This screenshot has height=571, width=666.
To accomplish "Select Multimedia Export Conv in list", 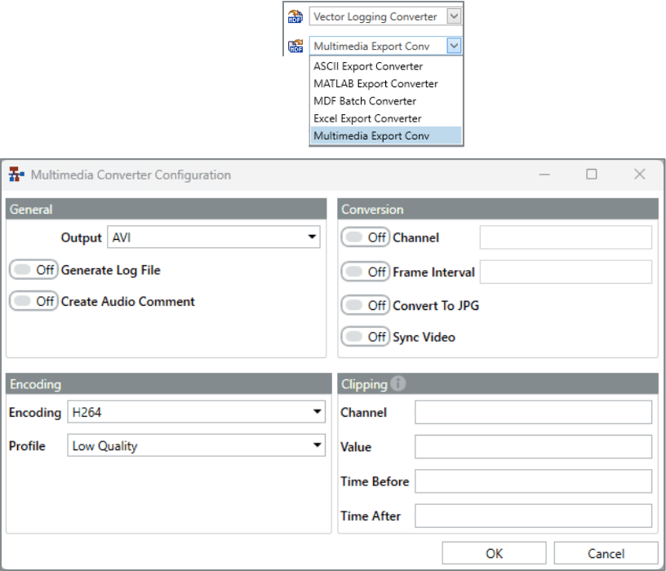I will coord(386,136).
